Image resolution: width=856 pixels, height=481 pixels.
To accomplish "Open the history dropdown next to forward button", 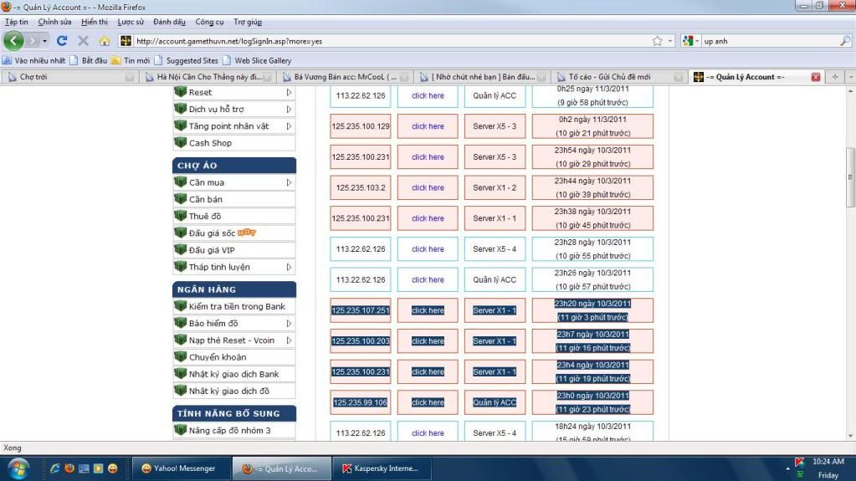I will [44, 41].
